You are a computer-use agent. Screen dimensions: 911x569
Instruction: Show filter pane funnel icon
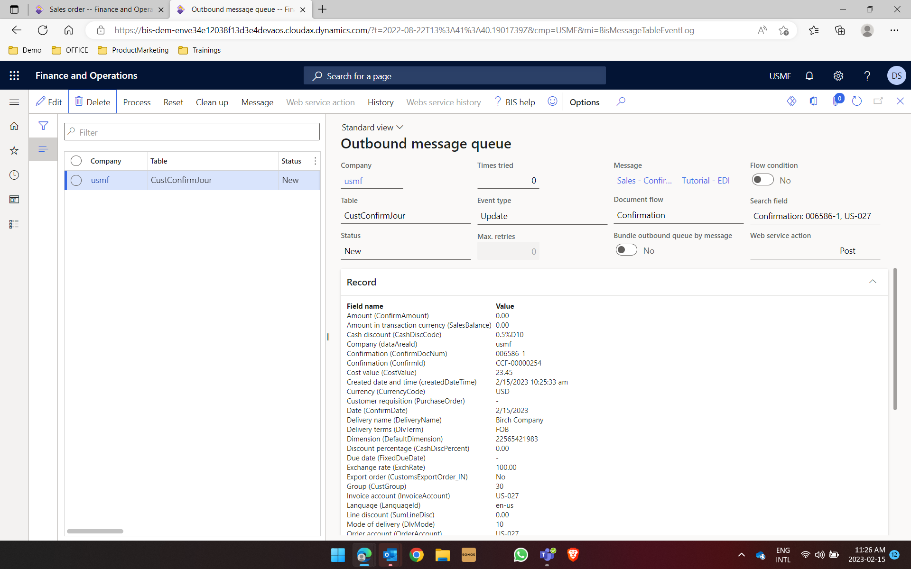tap(43, 126)
